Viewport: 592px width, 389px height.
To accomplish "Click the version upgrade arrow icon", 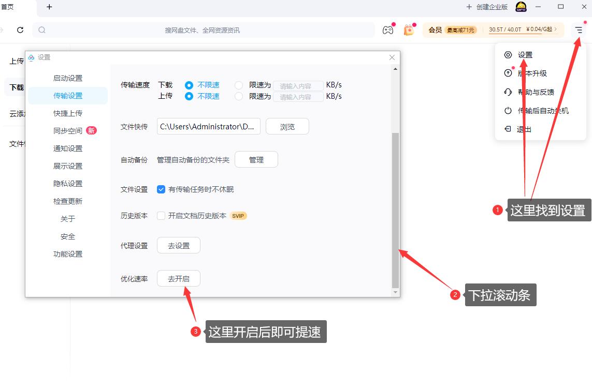I will coord(508,73).
